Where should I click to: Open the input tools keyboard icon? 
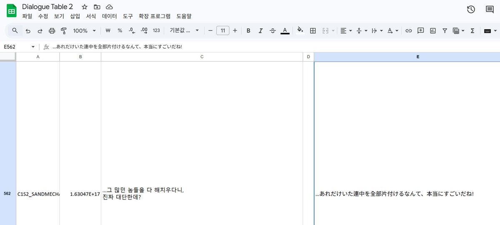tap(487, 30)
